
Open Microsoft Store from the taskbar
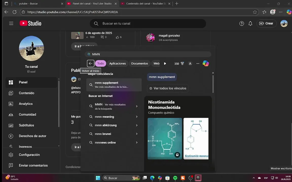tap(168, 178)
